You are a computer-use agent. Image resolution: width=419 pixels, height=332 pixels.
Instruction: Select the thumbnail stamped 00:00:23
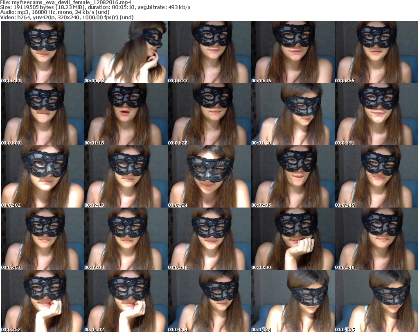(126, 52)
